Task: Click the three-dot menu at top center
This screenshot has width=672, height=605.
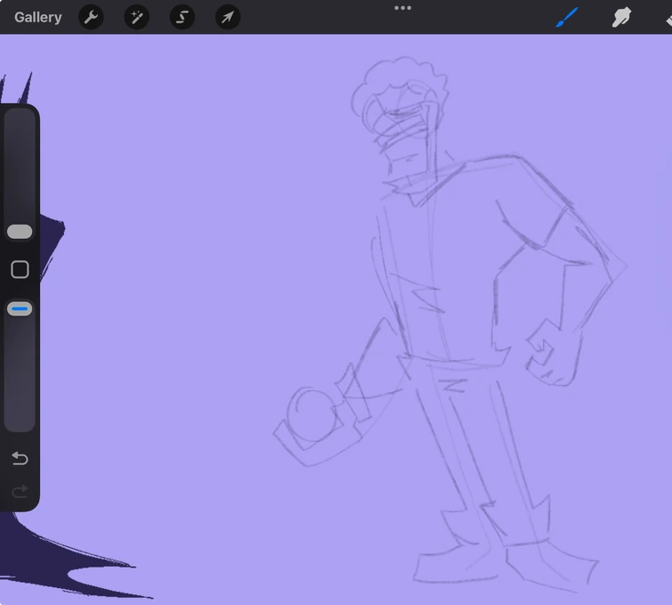Action: coord(403,8)
